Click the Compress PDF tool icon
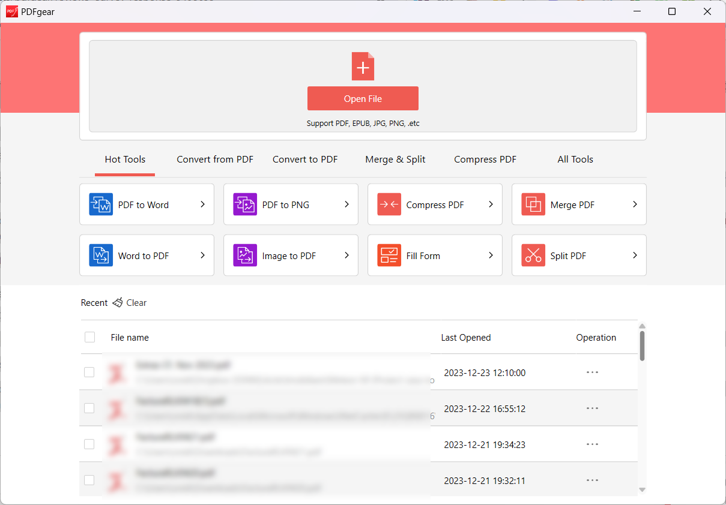Image resolution: width=726 pixels, height=505 pixels. [389, 204]
